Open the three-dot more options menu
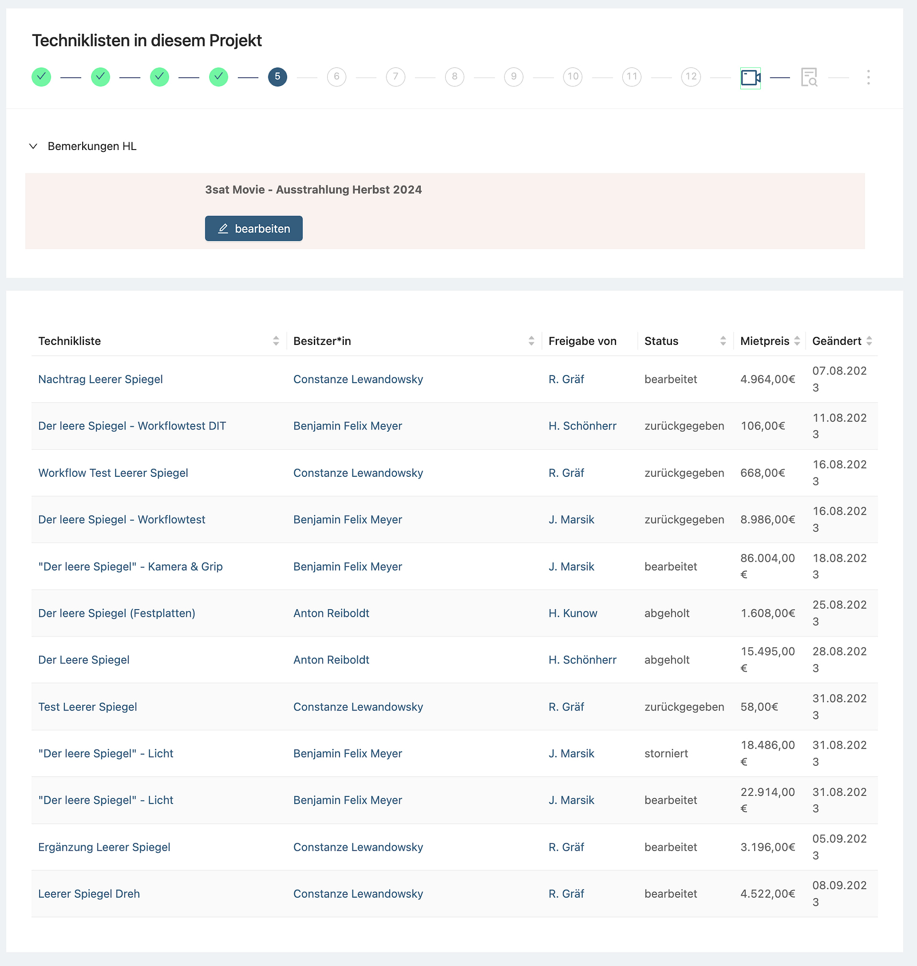The image size is (917, 966). 868,77
